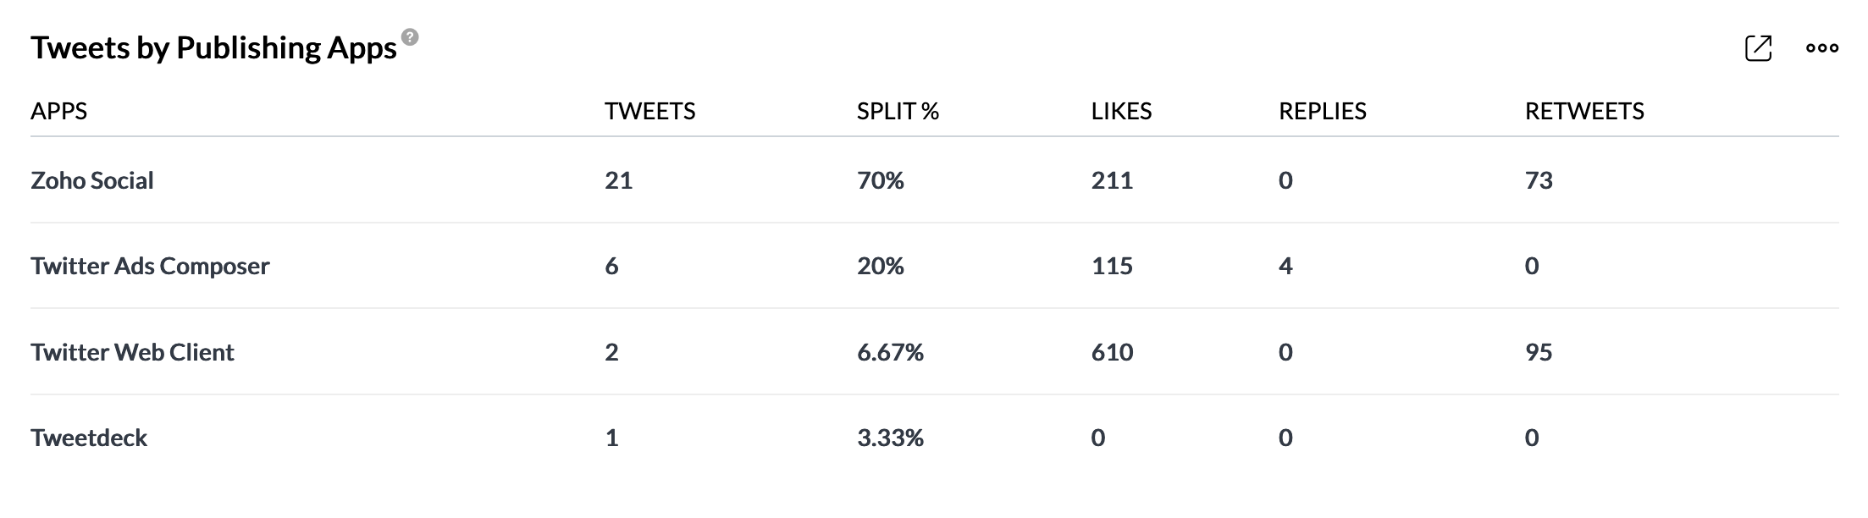This screenshot has height=518, width=1868.
Task: Click the REPLIES column header
Action: 1322,111
